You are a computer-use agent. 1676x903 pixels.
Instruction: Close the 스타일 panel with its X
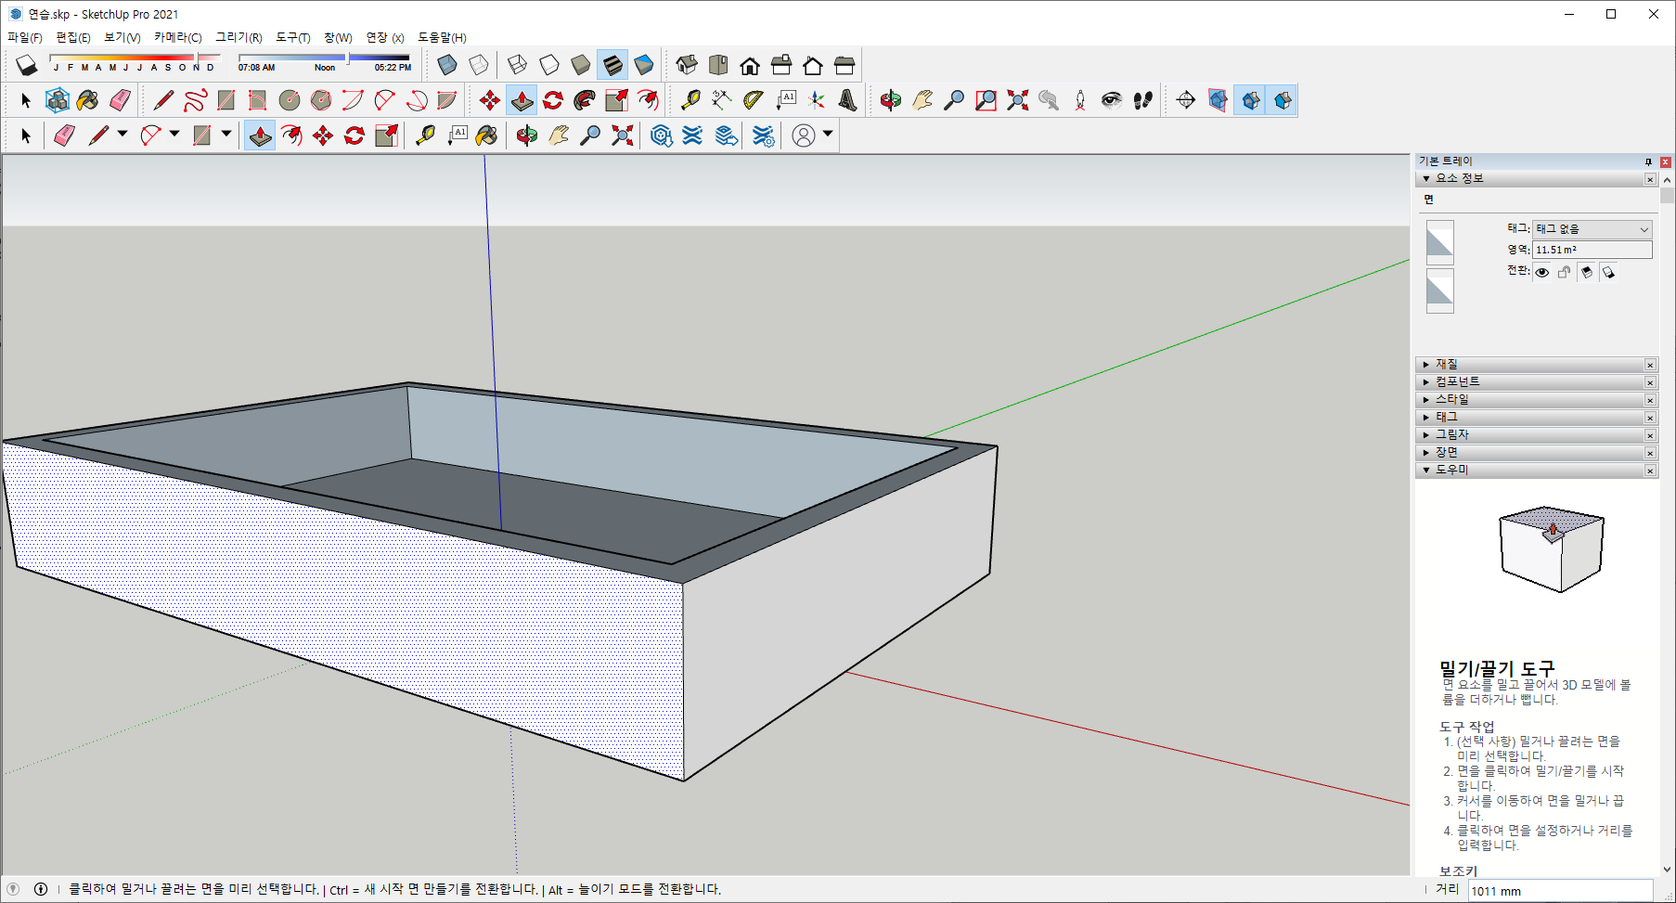point(1650,400)
